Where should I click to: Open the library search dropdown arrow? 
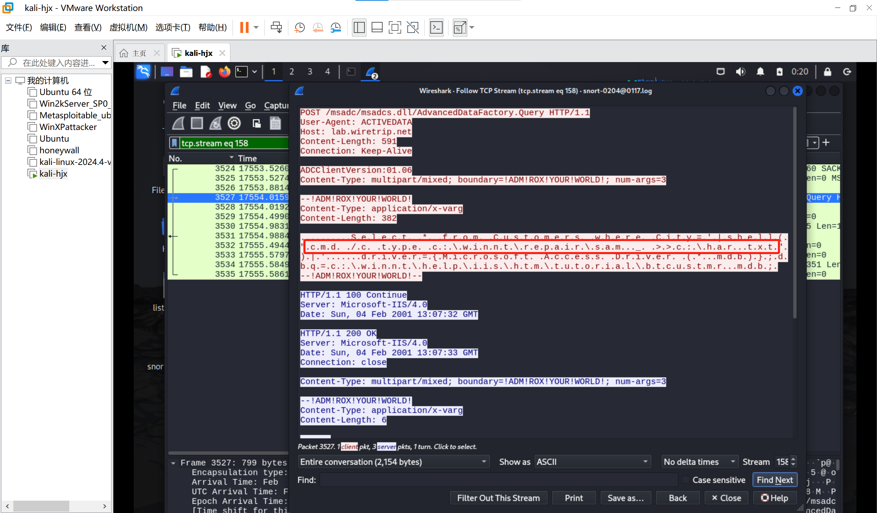tap(105, 63)
